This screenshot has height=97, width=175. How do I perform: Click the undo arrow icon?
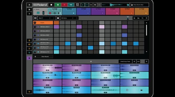pos(95,5)
